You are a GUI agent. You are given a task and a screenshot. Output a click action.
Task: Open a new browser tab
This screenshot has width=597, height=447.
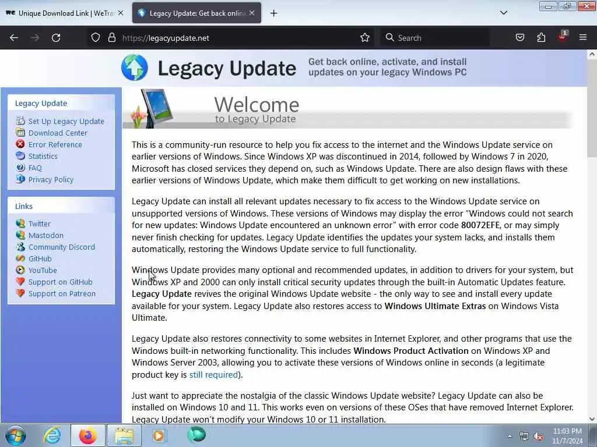[x=274, y=13]
